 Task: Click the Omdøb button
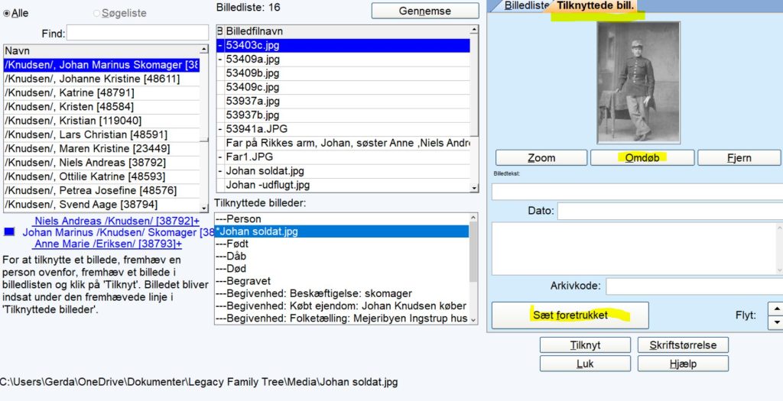pyautogui.click(x=642, y=157)
